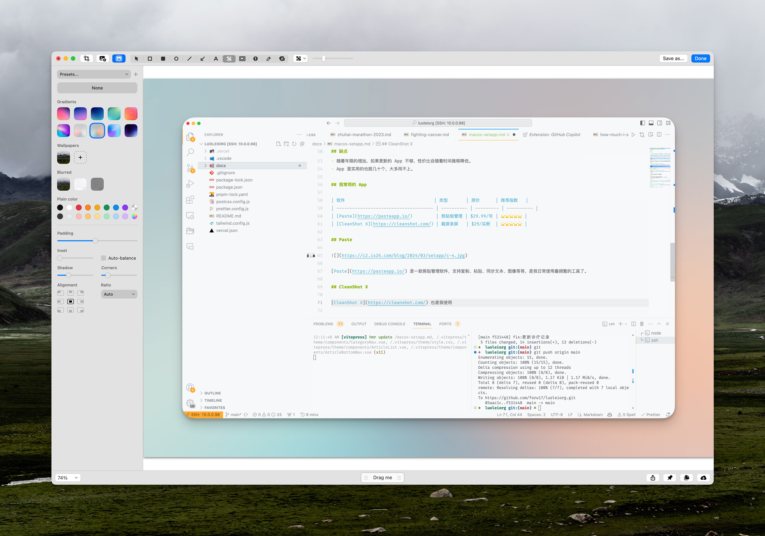This screenshot has height=536, width=765.
Task: Select the gray blurred background thumbnail
Action: click(97, 184)
